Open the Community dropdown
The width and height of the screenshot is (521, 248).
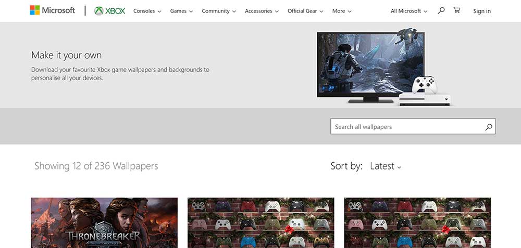[219, 11]
